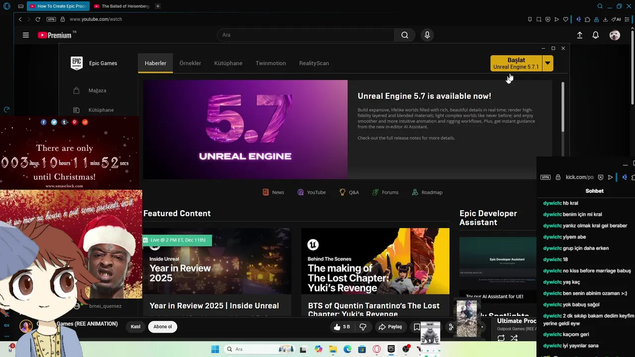The image size is (635, 357).
Task: Open the YouTube link under banner
Action: coord(312,192)
